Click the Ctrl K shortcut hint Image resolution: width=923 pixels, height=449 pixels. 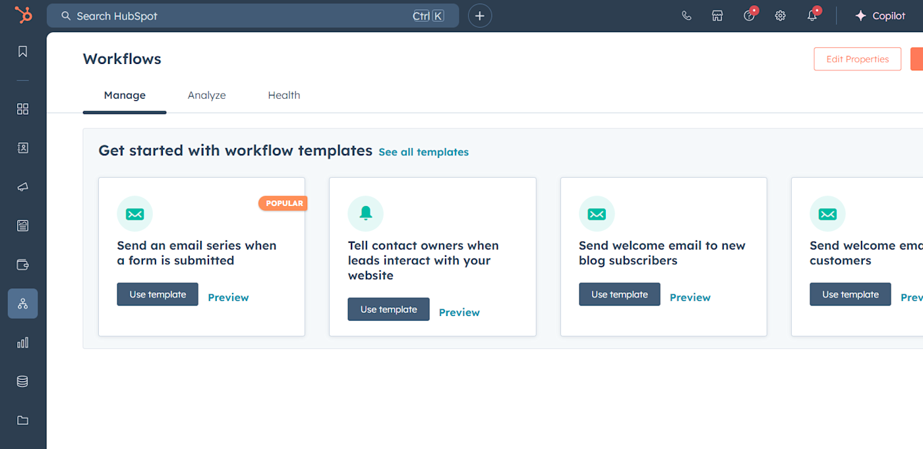(x=429, y=16)
